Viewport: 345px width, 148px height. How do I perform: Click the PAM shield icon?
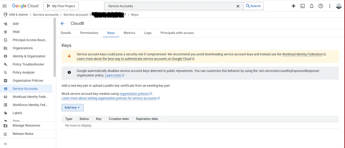(x=5, y=32)
